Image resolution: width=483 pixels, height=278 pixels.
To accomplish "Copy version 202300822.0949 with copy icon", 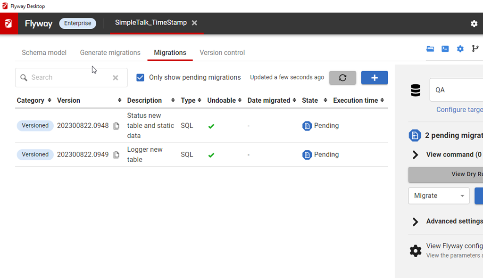I will tap(117, 155).
